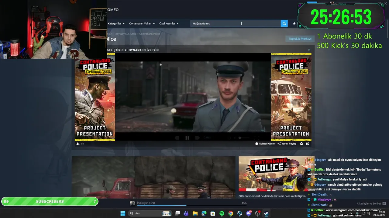This screenshot has height=218, width=389.
Task: Open OBS Studio from the taskbar
Action: [x=257, y=213]
